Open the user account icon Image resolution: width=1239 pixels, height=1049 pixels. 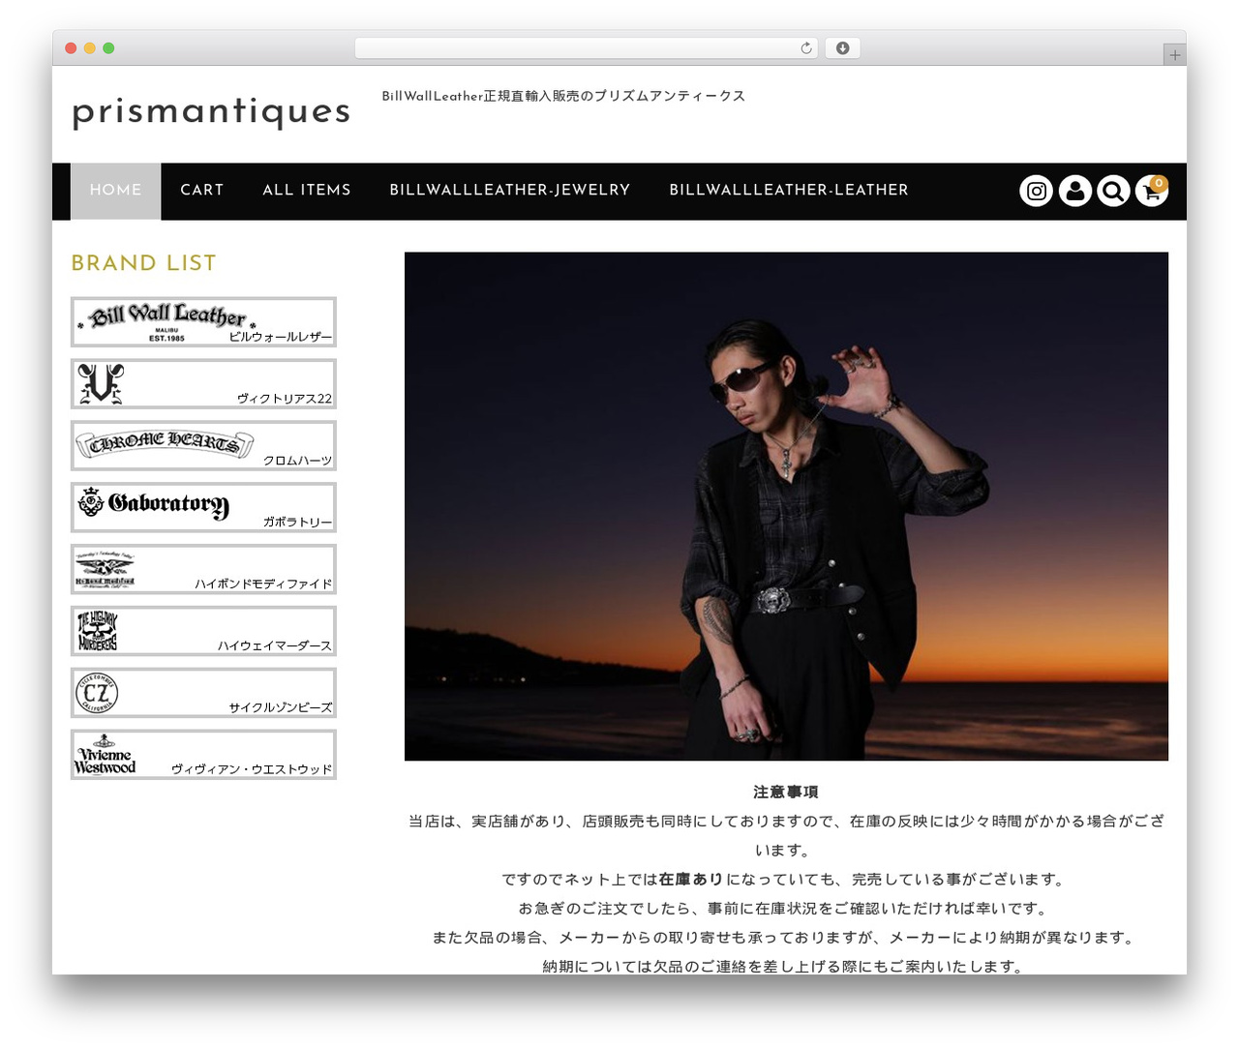(x=1074, y=191)
